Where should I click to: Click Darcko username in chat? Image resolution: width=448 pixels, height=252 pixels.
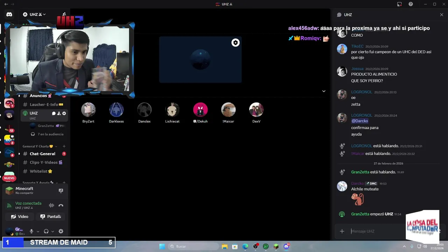point(357,183)
